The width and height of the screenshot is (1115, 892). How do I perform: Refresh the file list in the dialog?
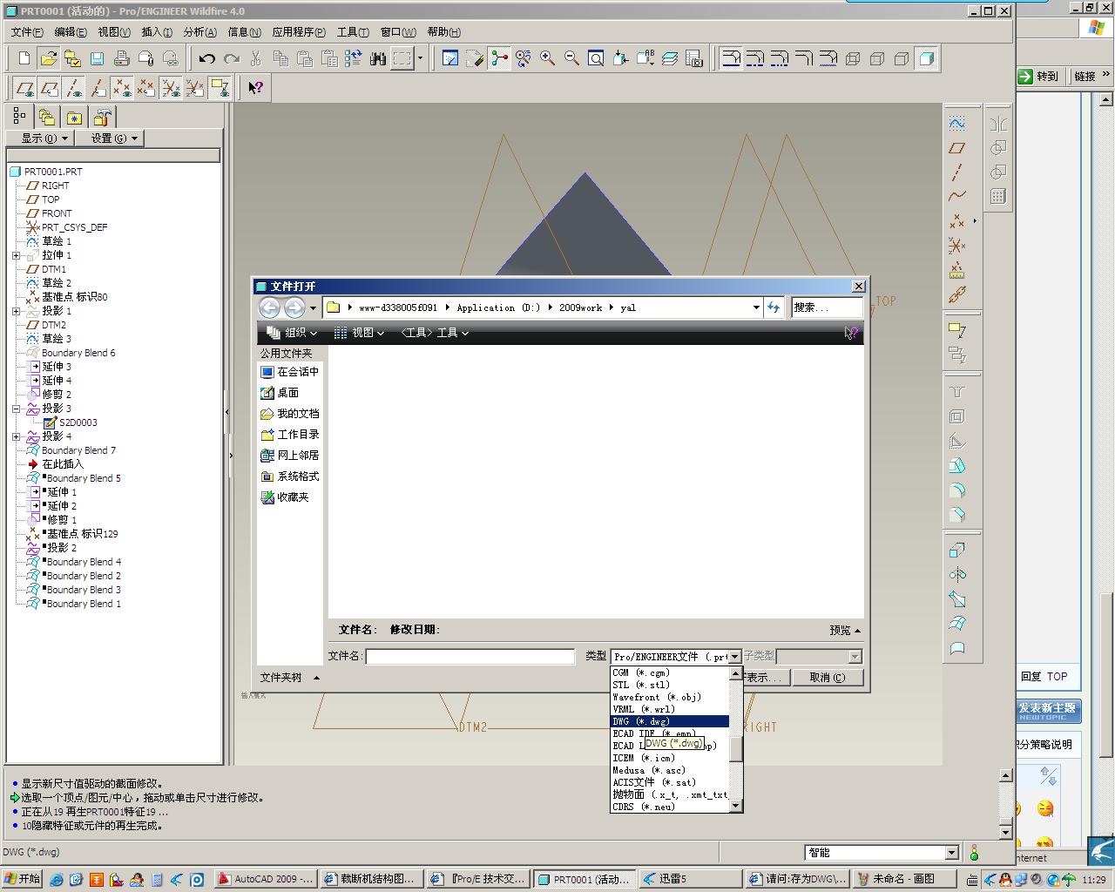tap(774, 307)
